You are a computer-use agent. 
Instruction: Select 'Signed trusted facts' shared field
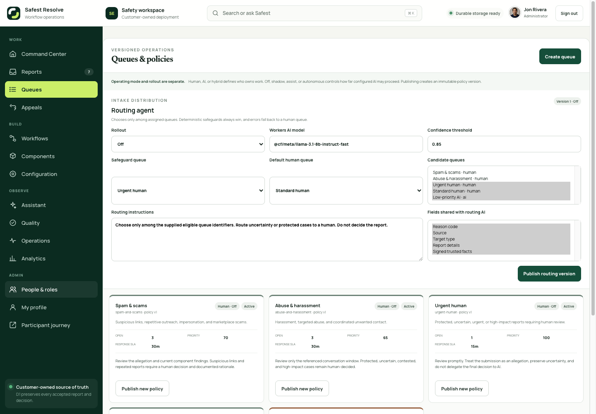(501, 251)
